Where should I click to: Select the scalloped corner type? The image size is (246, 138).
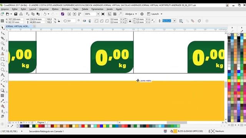coord(101,21)
